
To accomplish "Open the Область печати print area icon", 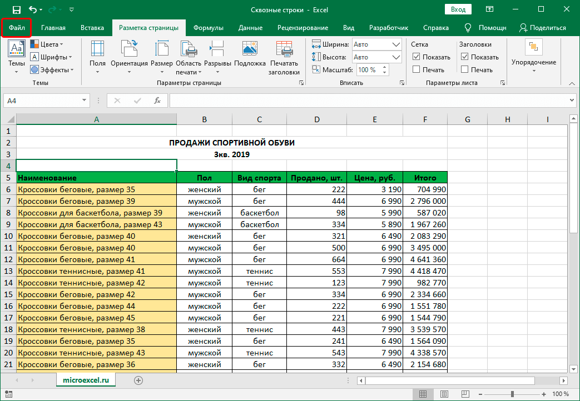I will click(189, 52).
